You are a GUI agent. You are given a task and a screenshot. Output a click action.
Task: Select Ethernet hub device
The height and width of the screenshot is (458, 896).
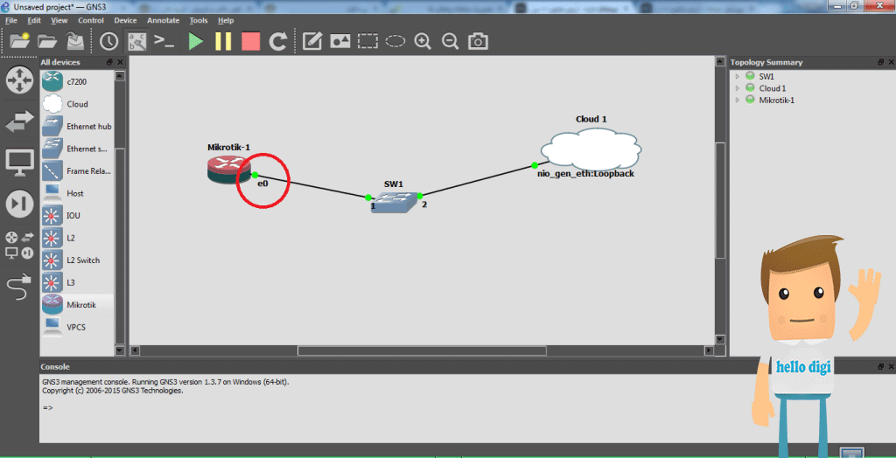coord(77,126)
